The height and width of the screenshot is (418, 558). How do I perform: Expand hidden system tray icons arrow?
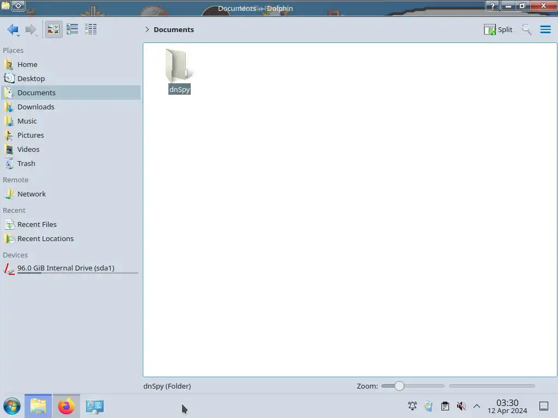(x=477, y=406)
